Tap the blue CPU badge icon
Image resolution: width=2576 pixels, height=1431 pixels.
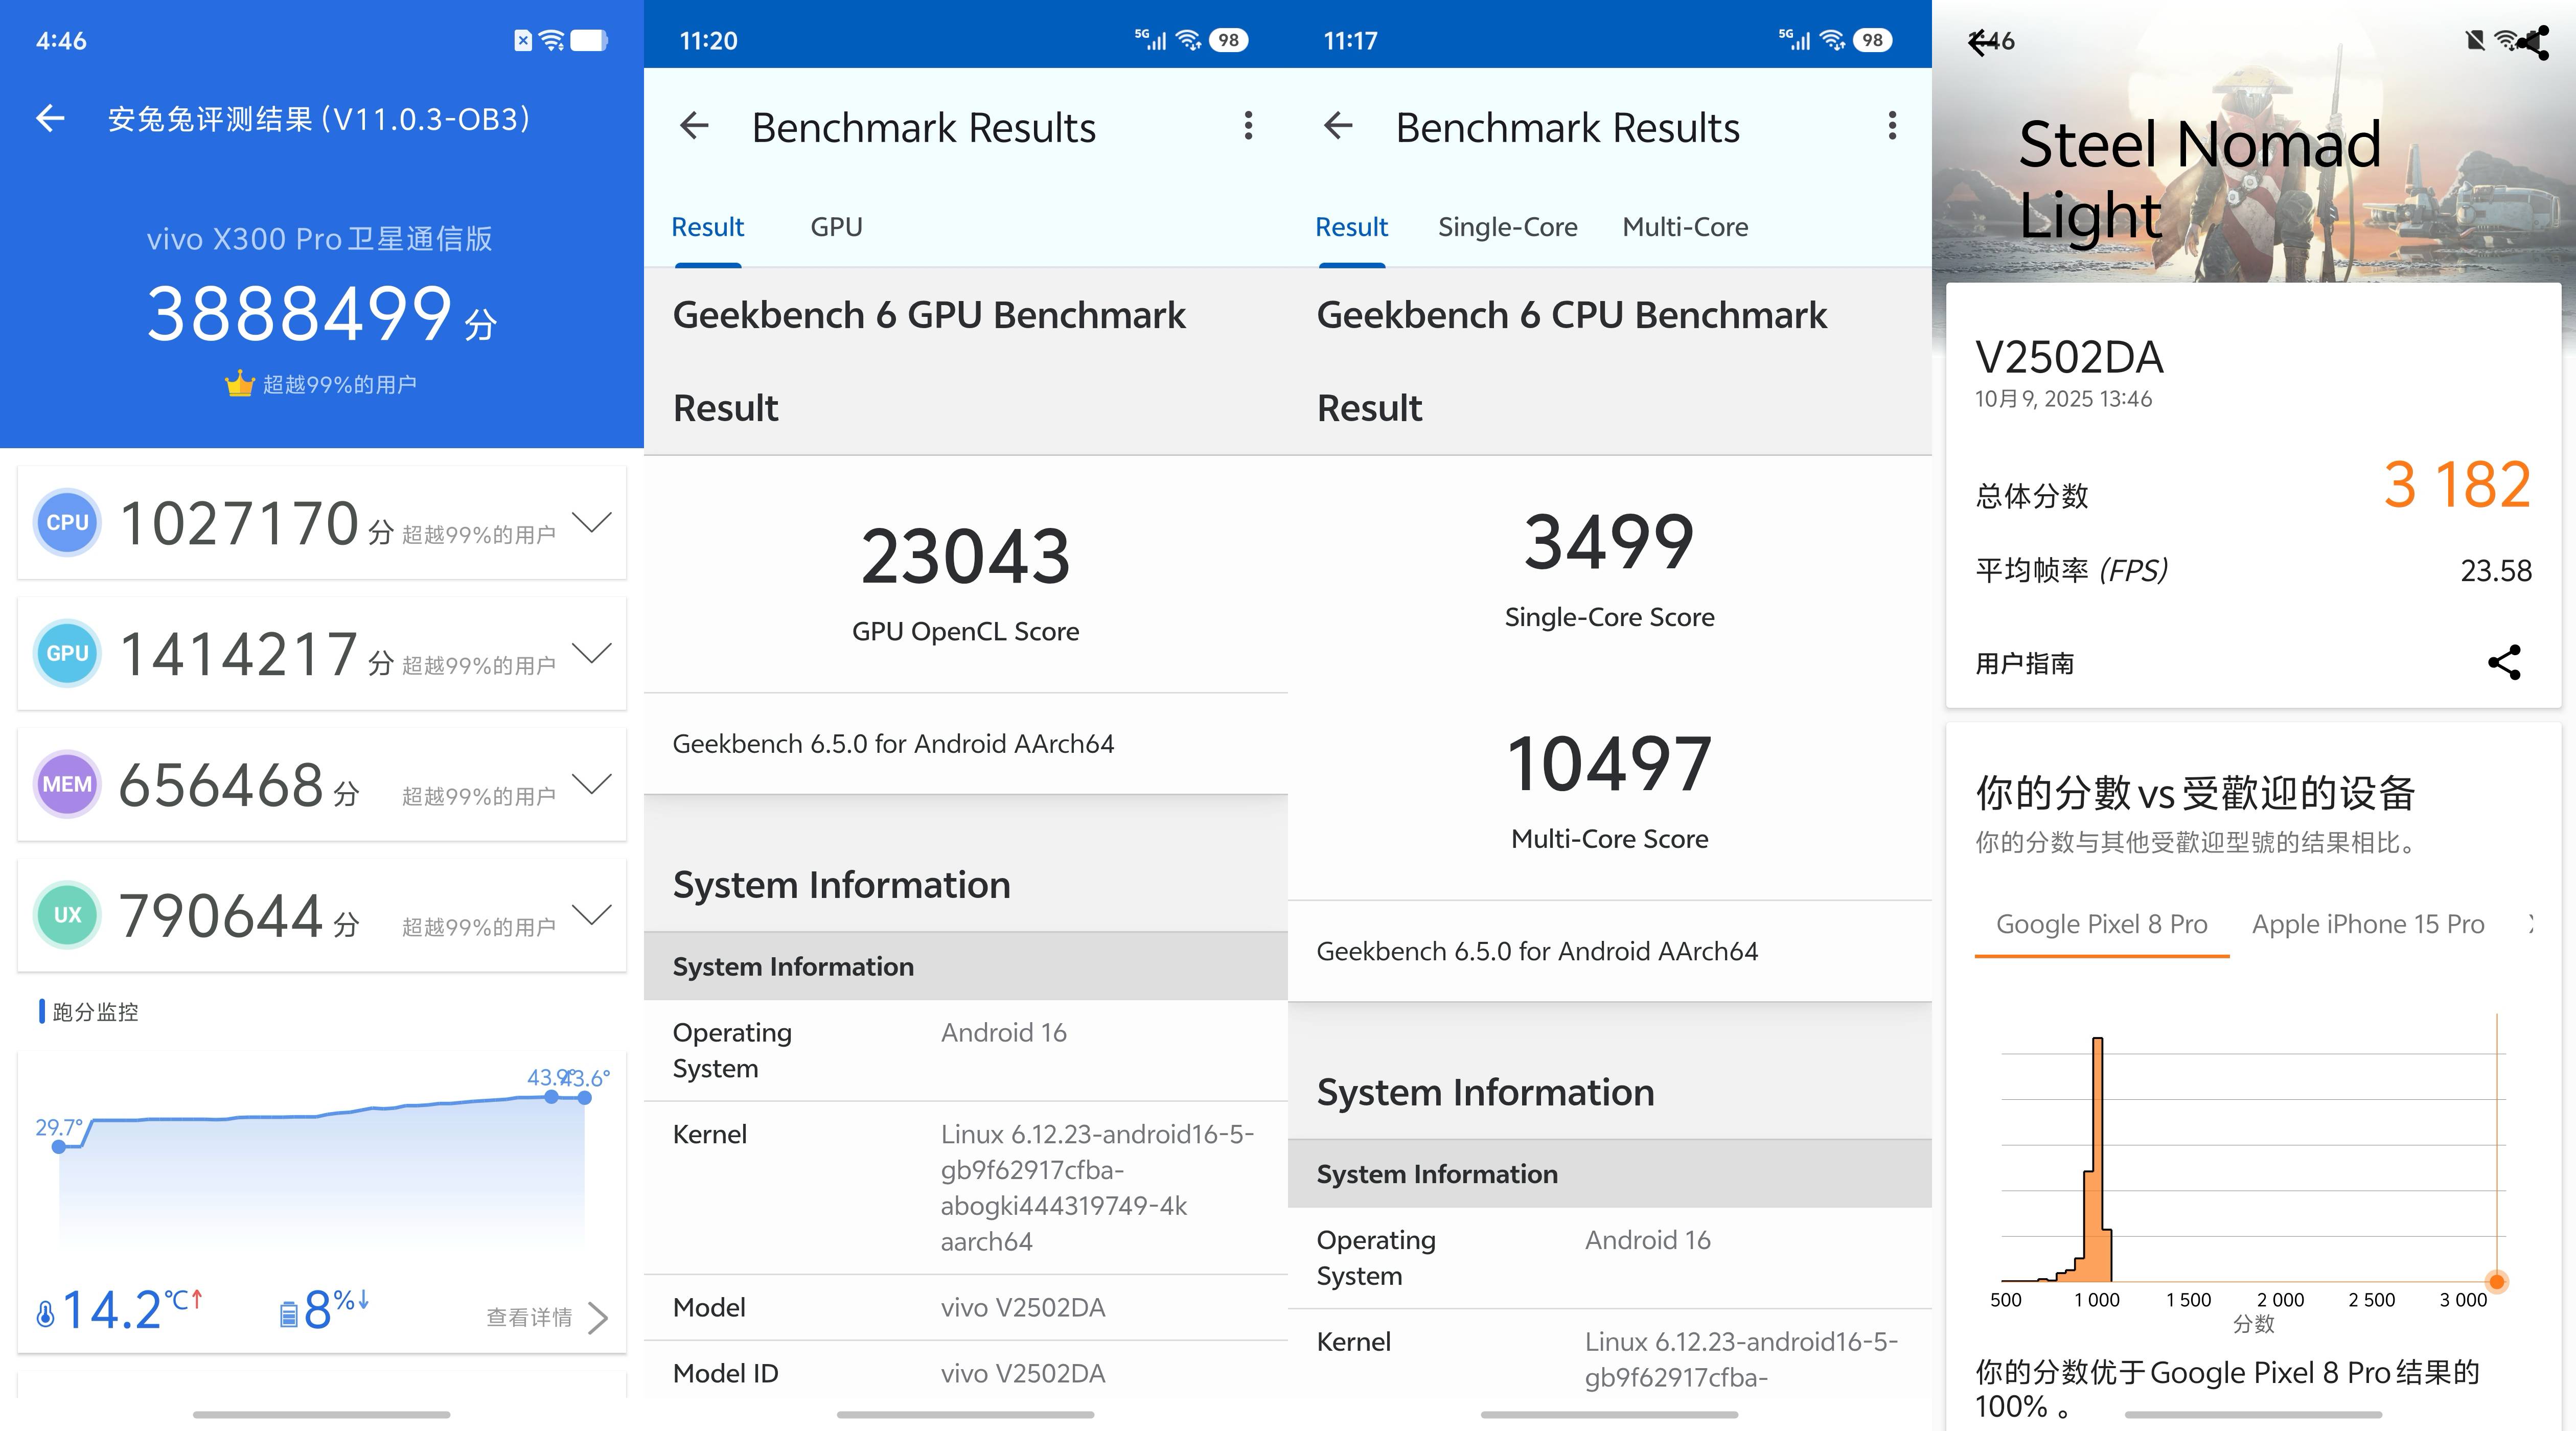tap(67, 522)
